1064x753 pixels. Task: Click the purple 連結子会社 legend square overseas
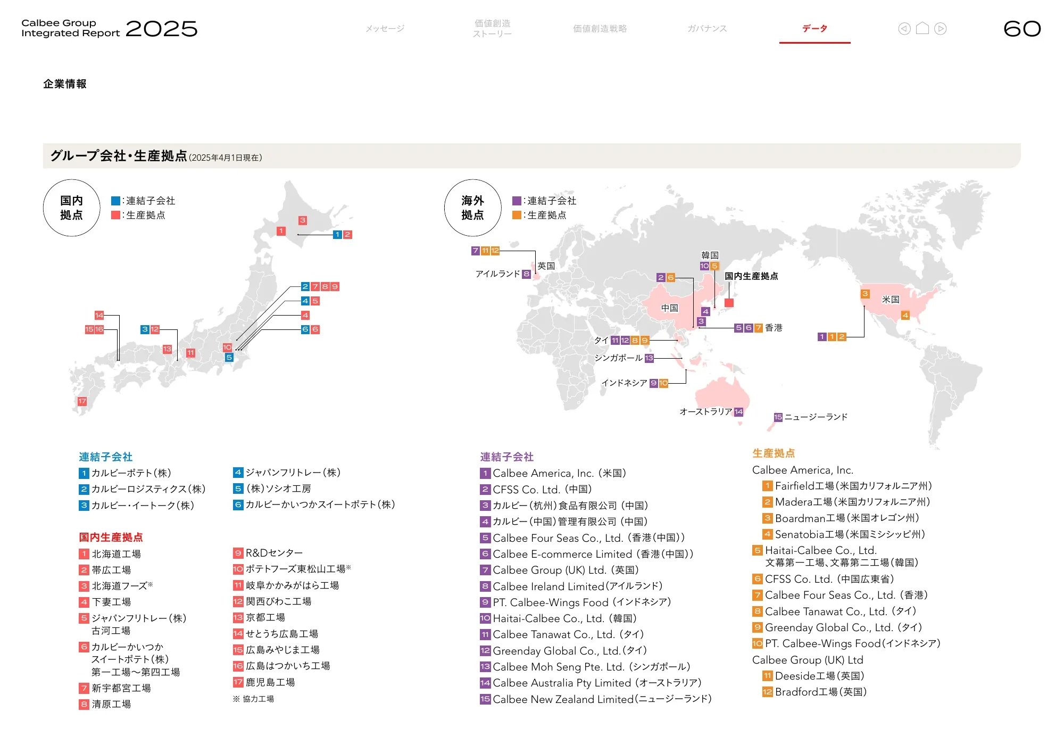[x=517, y=201]
